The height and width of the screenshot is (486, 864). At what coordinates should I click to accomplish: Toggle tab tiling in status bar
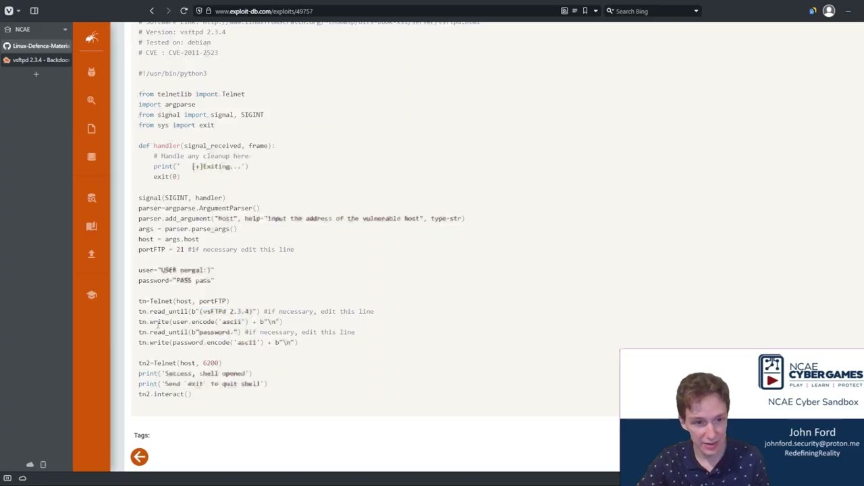(x=7, y=478)
